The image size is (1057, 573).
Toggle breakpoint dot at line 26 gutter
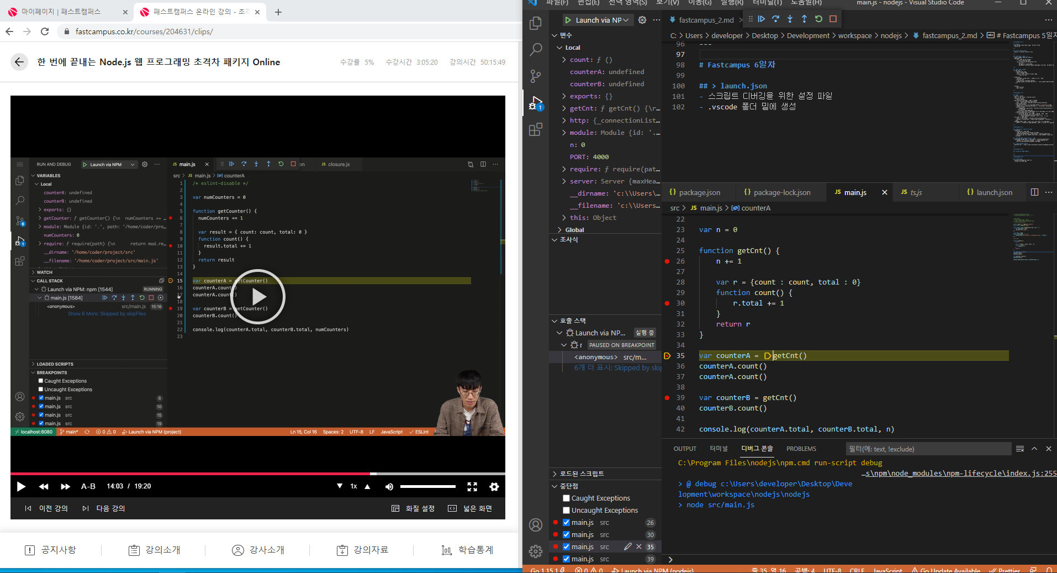pyautogui.click(x=667, y=261)
